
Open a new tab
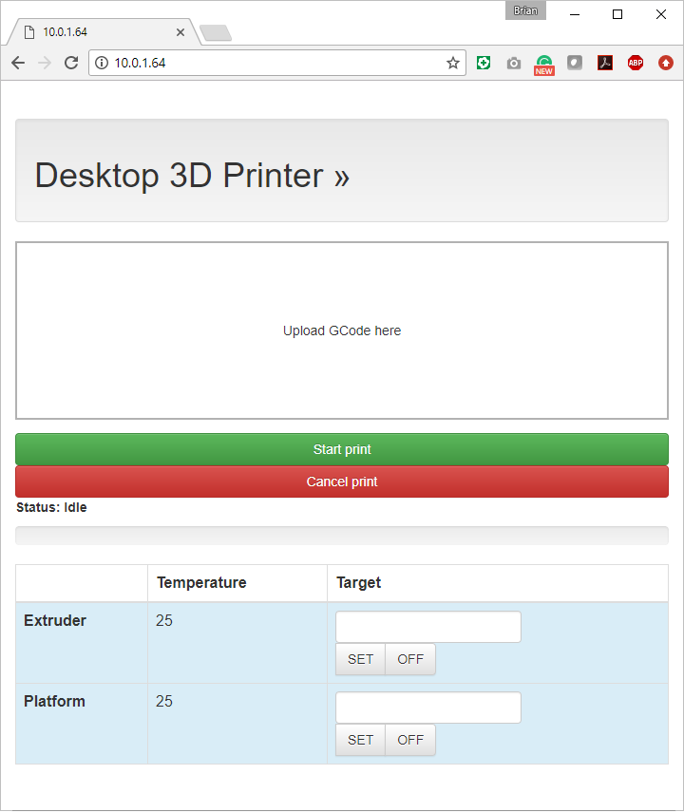click(x=216, y=33)
